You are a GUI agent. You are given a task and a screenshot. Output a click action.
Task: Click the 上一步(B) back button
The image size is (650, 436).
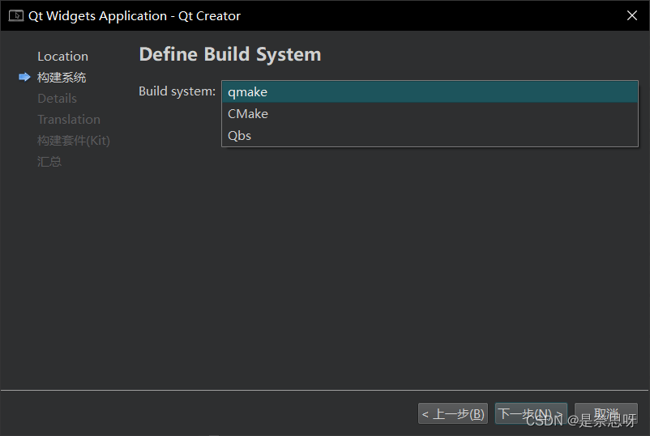coord(453,413)
